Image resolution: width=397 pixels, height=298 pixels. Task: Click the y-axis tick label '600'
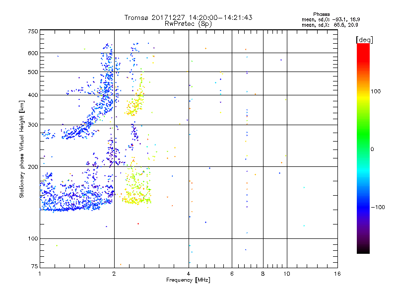coord(33,53)
